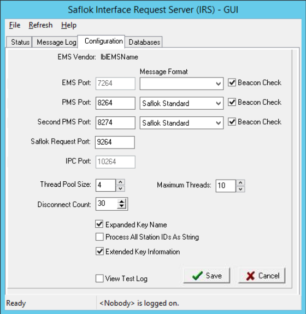
Task: Enable Process All Station IDs As String
Action: click(x=99, y=236)
